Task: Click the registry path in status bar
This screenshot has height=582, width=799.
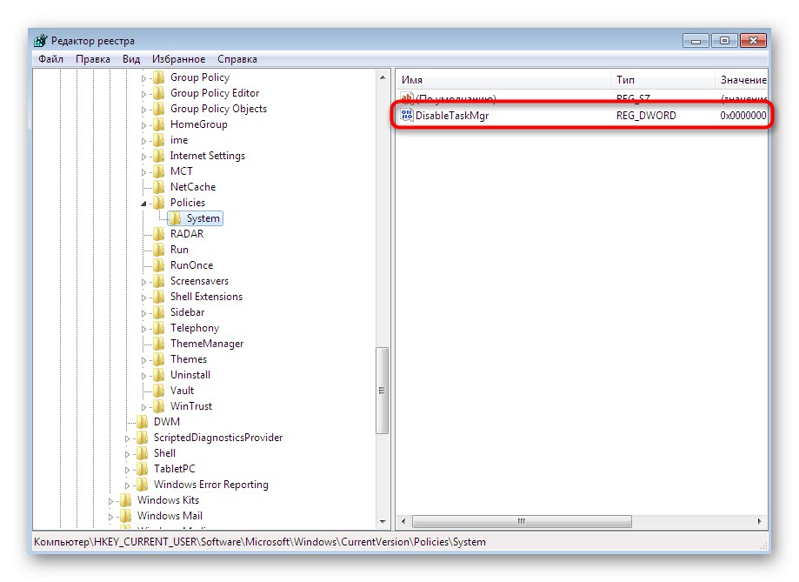Action: 260,542
